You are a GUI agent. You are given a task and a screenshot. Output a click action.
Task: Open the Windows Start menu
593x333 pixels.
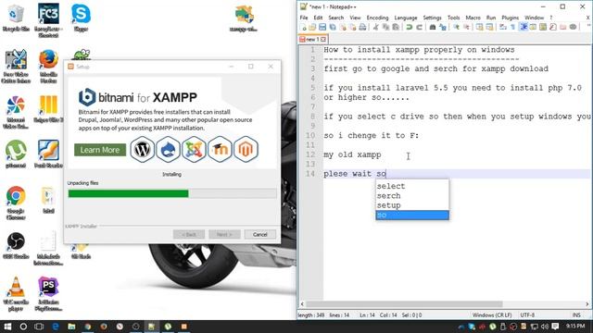coord(7,327)
